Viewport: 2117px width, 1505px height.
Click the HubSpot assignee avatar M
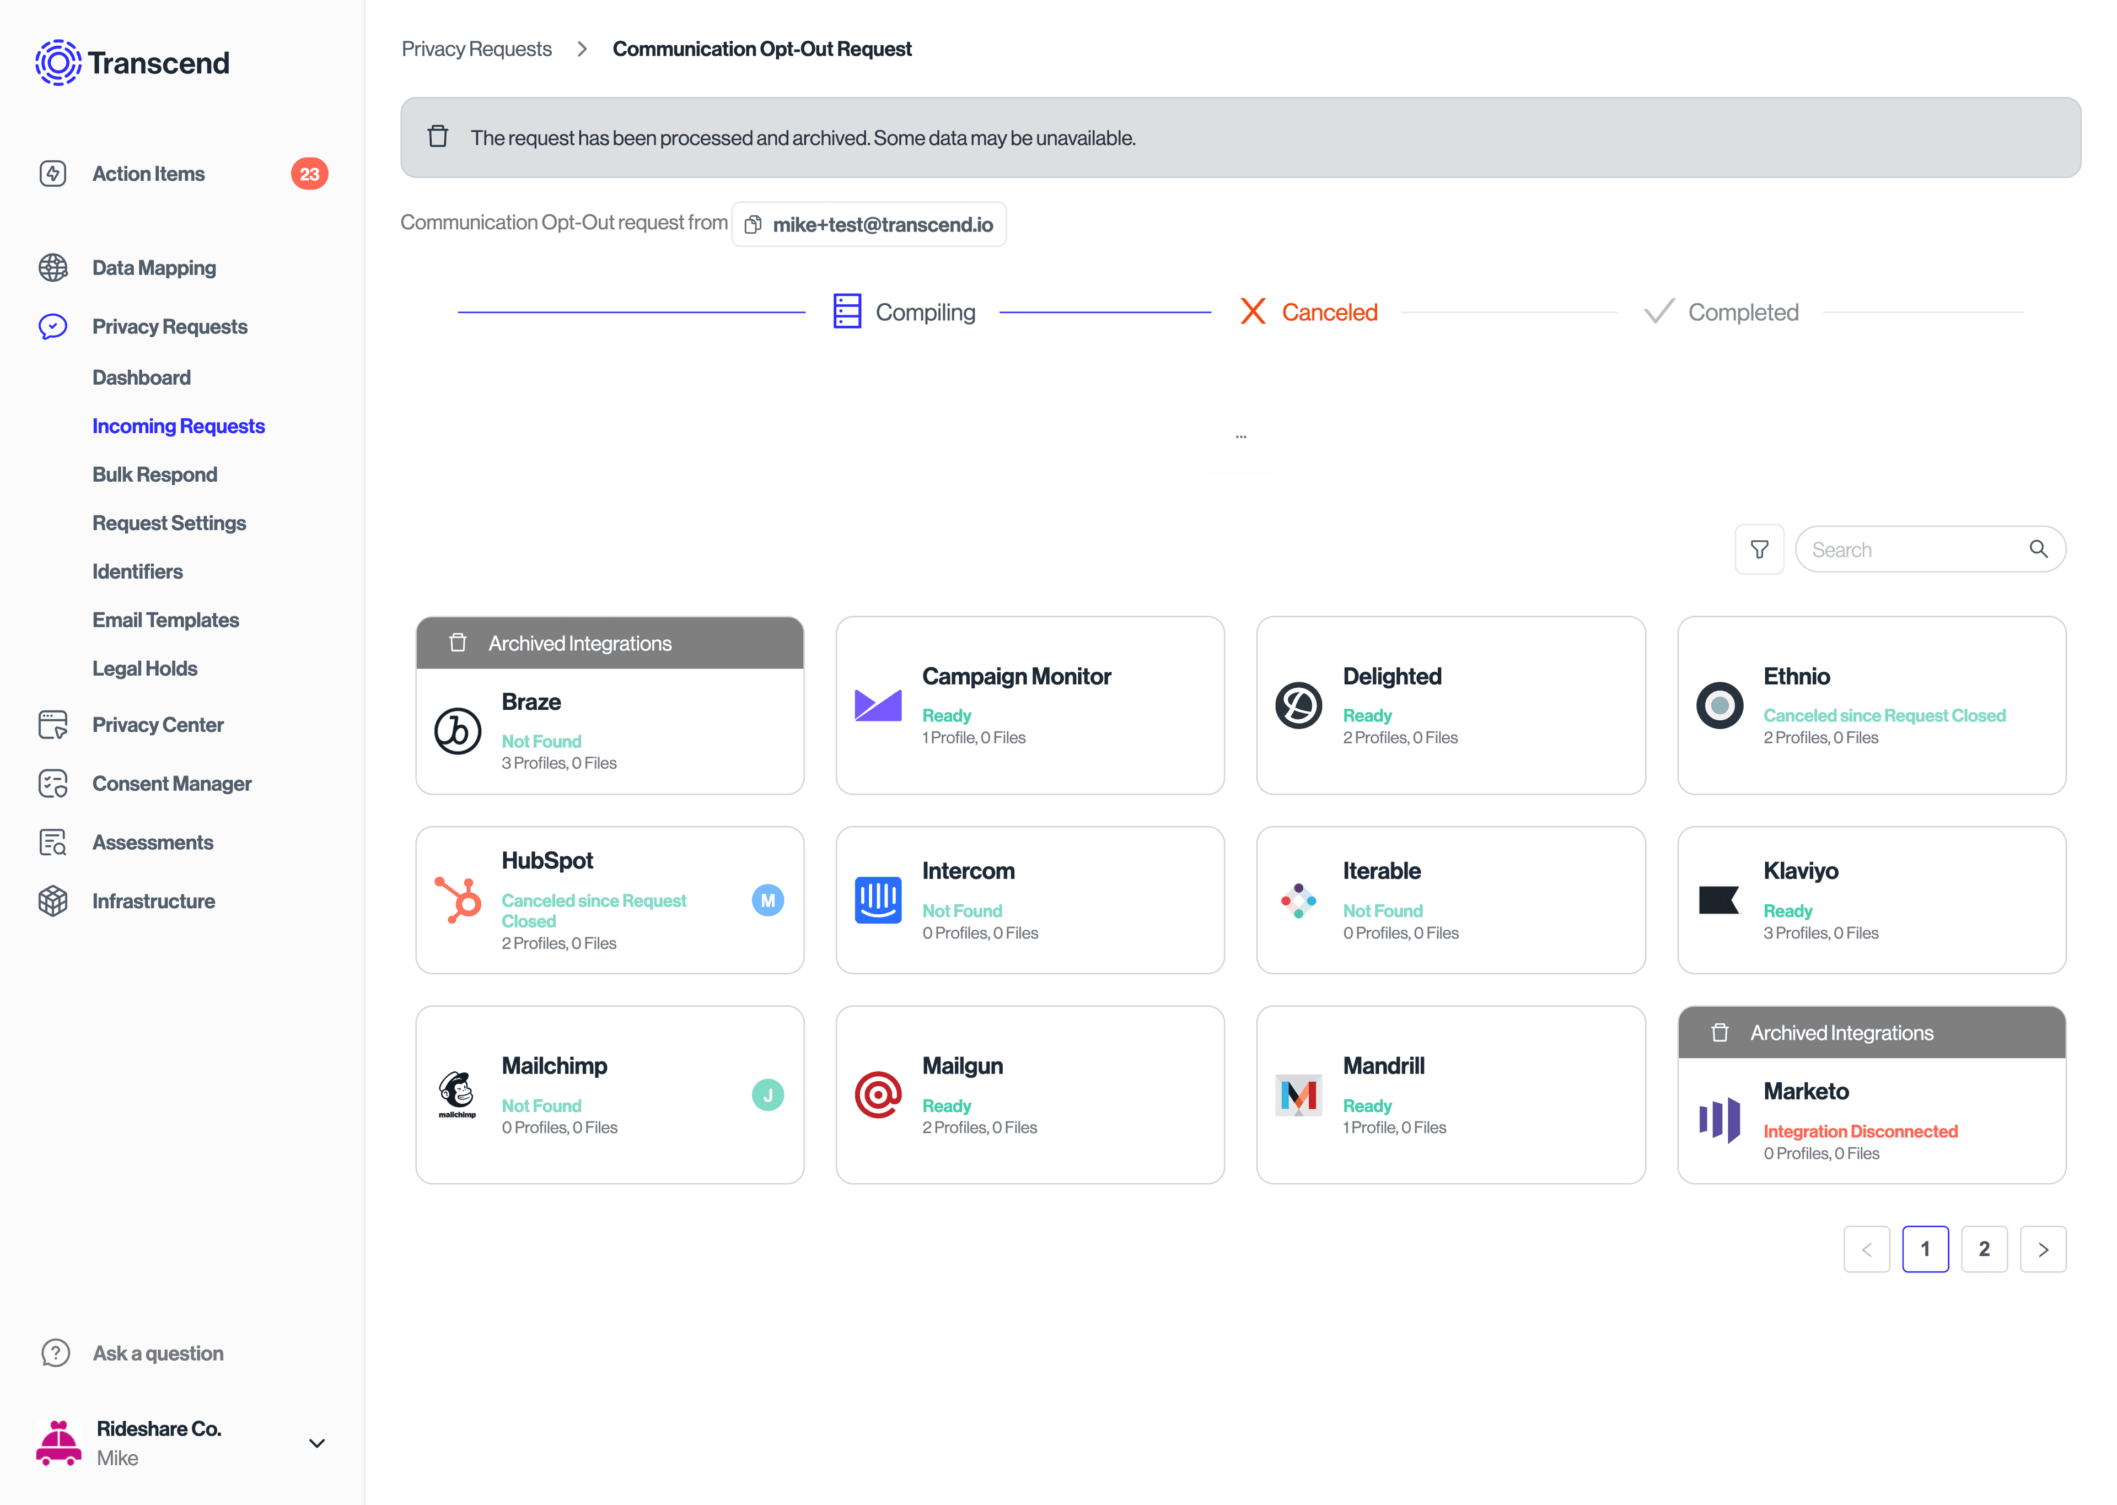(767, 900)
